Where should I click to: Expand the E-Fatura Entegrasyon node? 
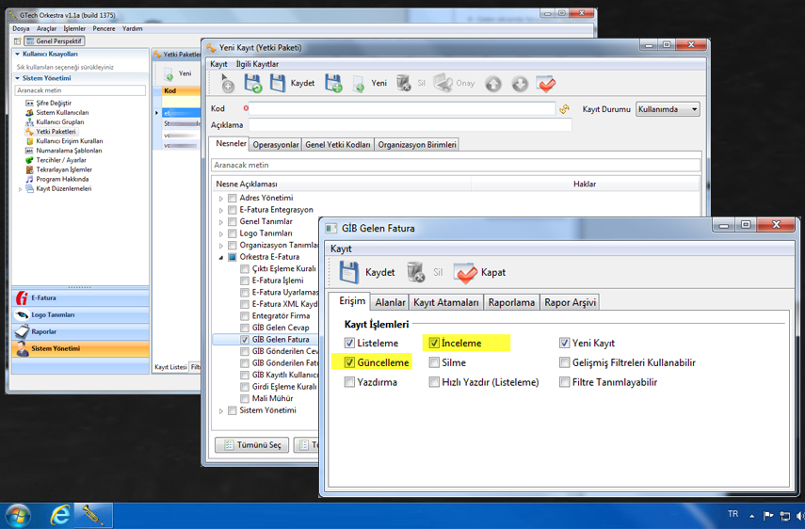click(221, 210)
